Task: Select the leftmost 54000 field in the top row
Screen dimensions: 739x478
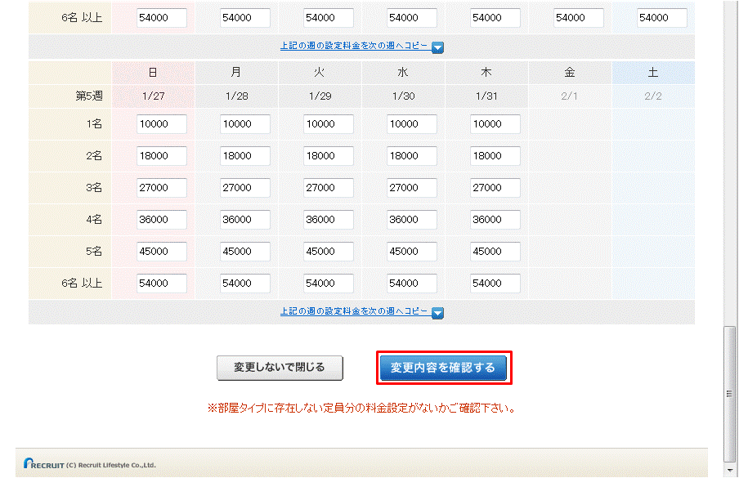Action: pos(160,17)
